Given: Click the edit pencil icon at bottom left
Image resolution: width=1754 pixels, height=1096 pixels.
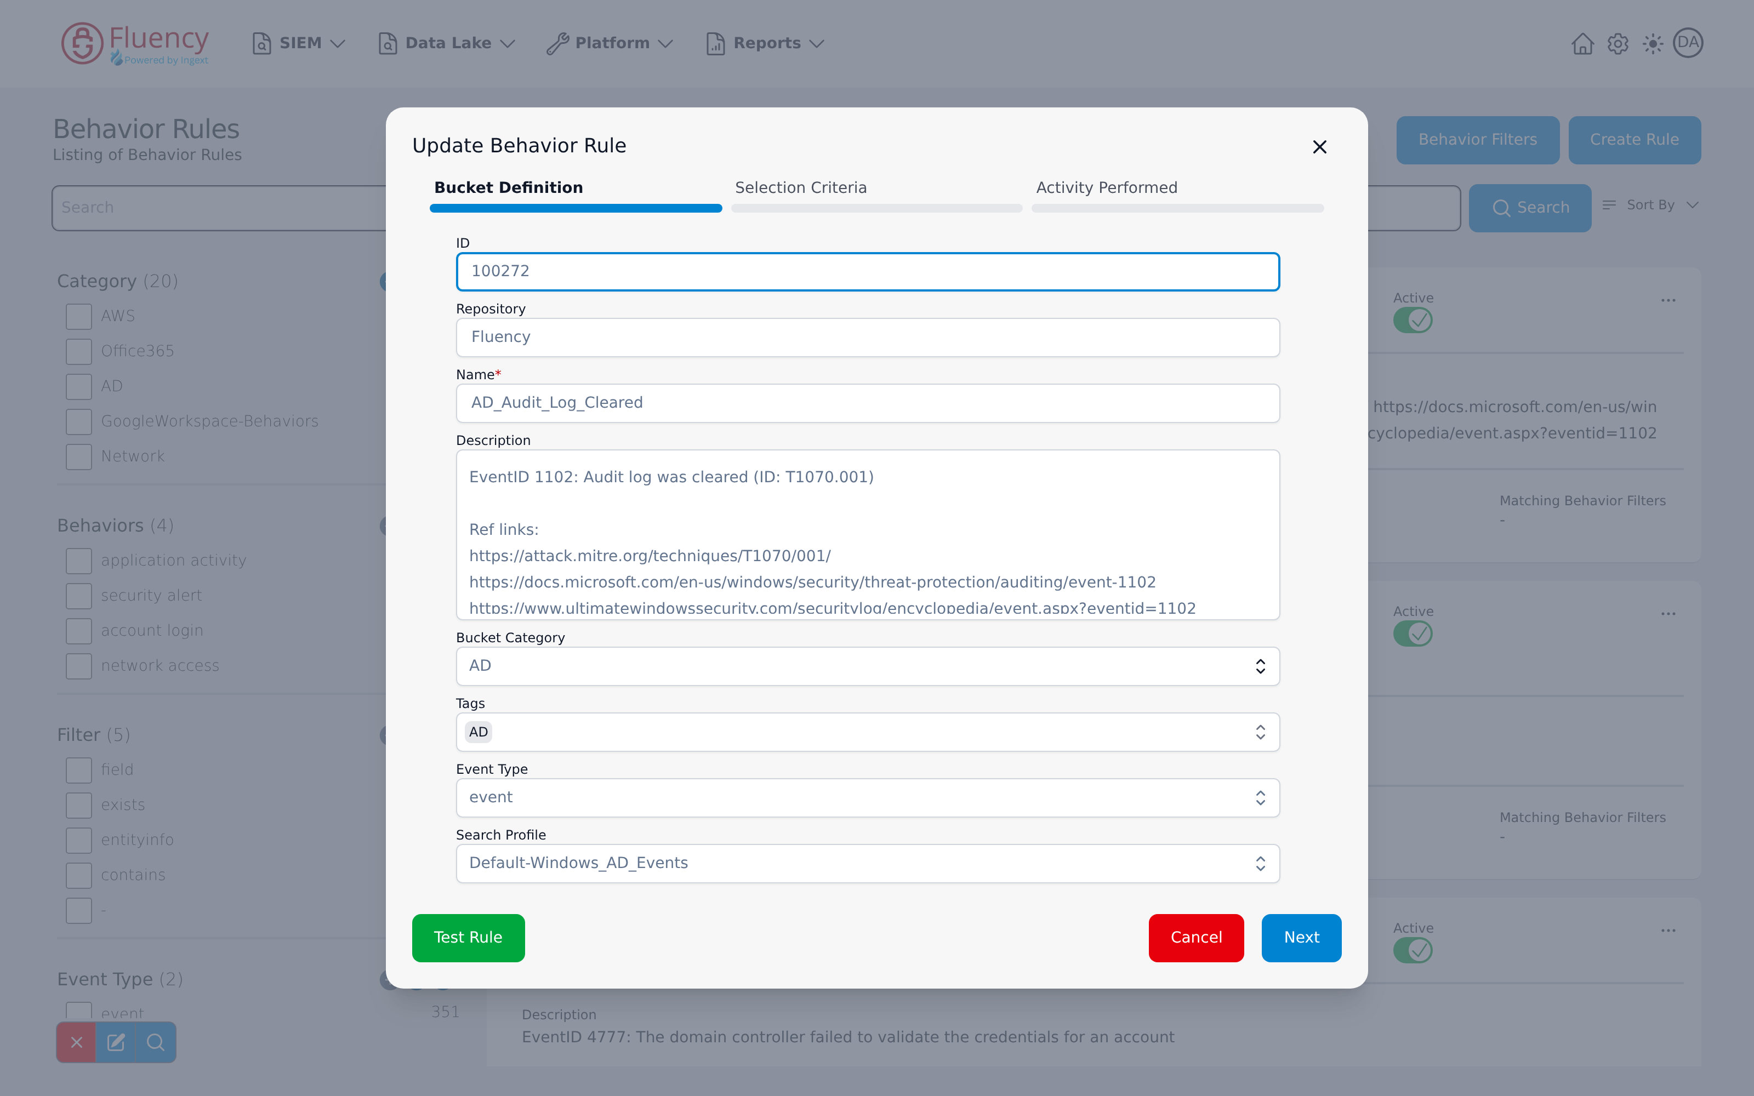Looking at the screenshot, I should (116, 1042).
